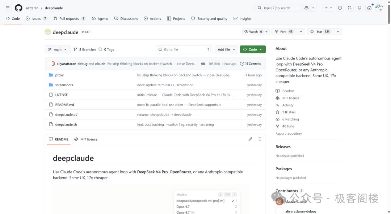Switch to the Code tab
This screenshot has height=214, width=391.
[13, 19]
